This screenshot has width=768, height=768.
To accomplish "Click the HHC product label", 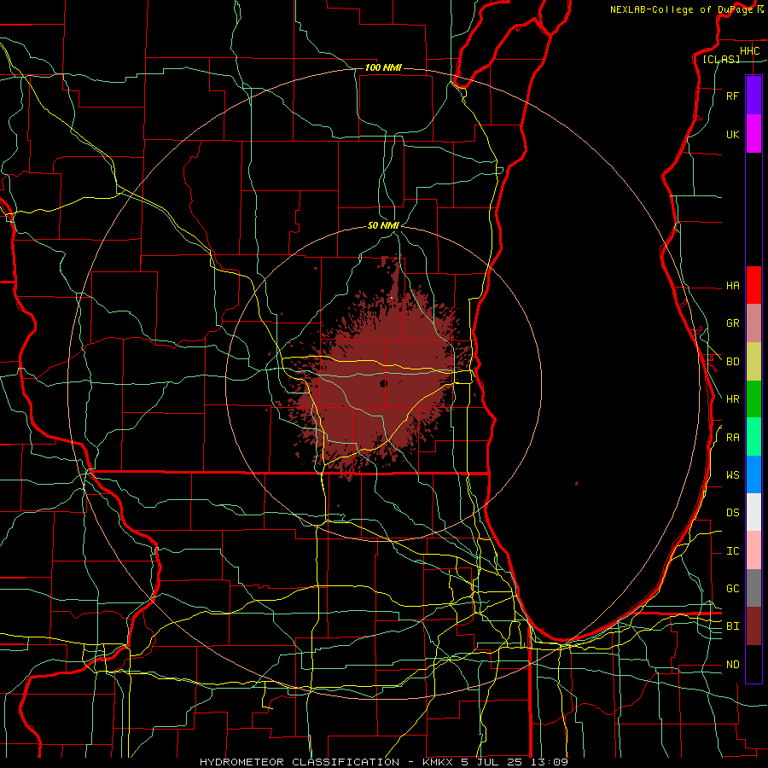I will coord(749,51).
